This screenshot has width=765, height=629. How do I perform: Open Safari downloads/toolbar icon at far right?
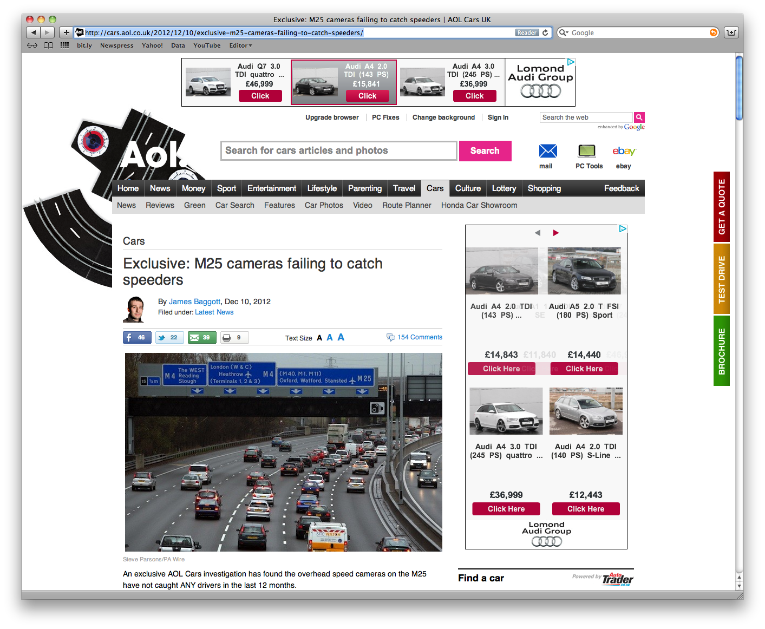(731, 32)
